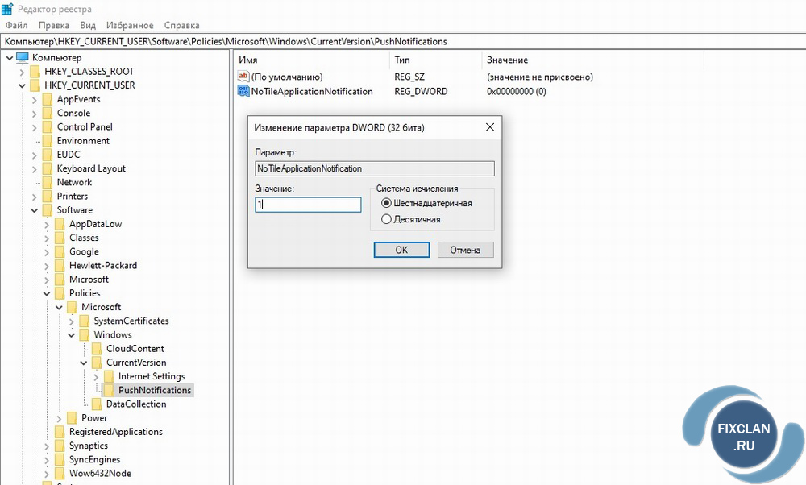Click the (По умолчанию) string value icon
806x485 pixels.
(x=243, y=77)
